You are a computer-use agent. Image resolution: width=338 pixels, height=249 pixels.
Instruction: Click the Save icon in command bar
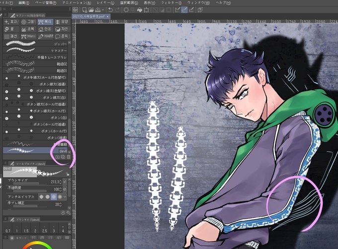pyautogui.click(x=97, y=10)
